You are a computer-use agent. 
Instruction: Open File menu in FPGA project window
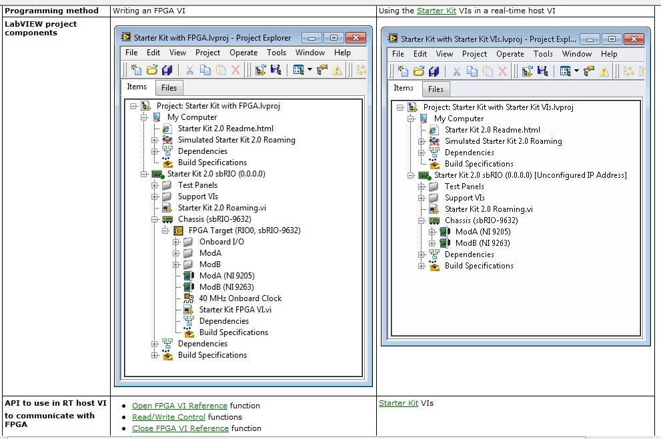(131, 53)
